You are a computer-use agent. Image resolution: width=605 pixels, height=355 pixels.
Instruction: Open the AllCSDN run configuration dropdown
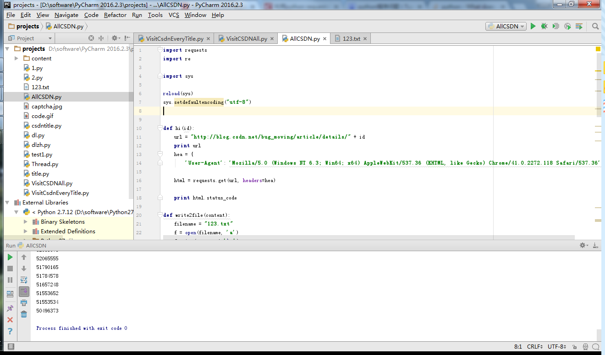pos(506,27)
